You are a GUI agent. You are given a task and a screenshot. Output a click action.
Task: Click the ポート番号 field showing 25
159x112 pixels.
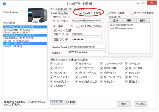[73, 26]
